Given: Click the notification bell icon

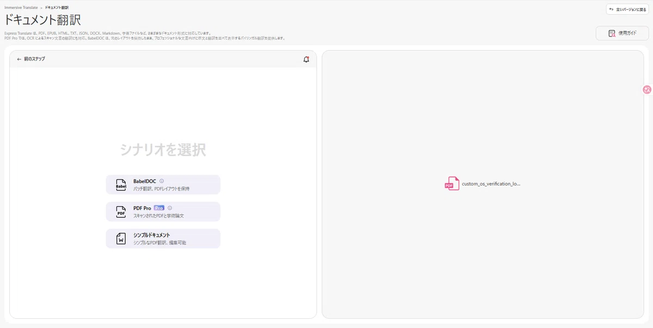Looking at the screenshot, I should [306, 59].
